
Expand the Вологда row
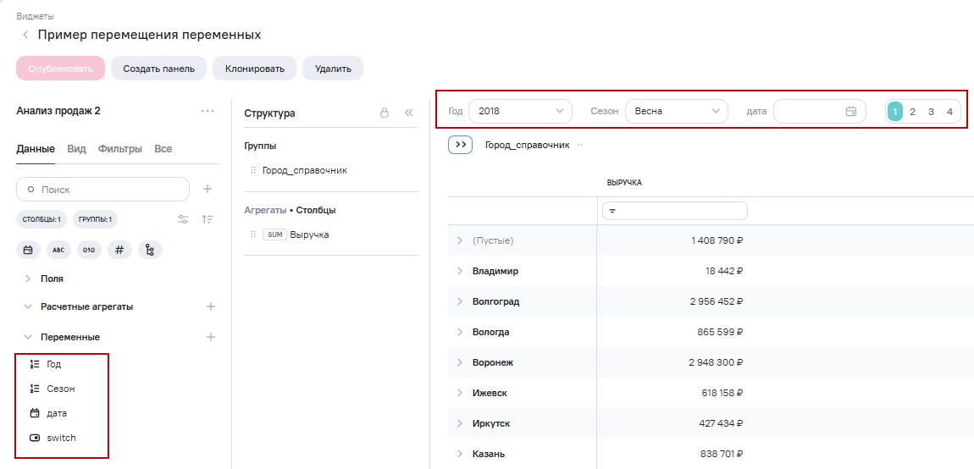[460, 332]
